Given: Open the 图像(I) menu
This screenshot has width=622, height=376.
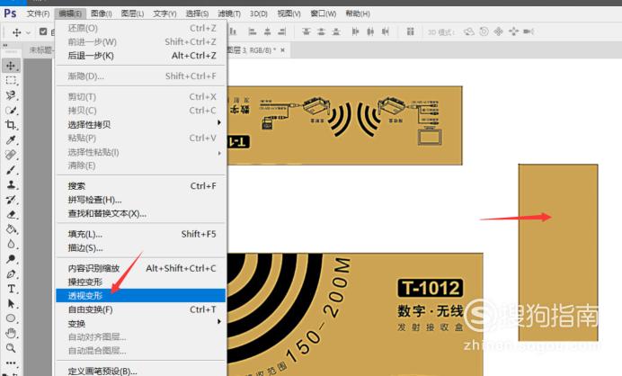Looking at the screenshot, I should [x=102, y=13].
